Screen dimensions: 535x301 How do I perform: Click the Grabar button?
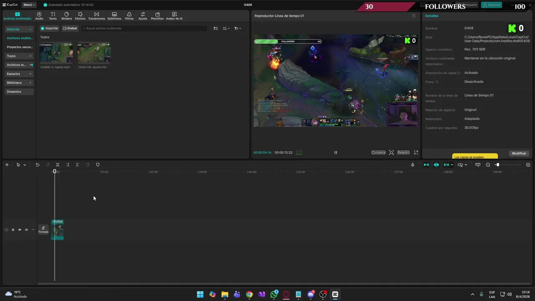(x=70, y=28)
